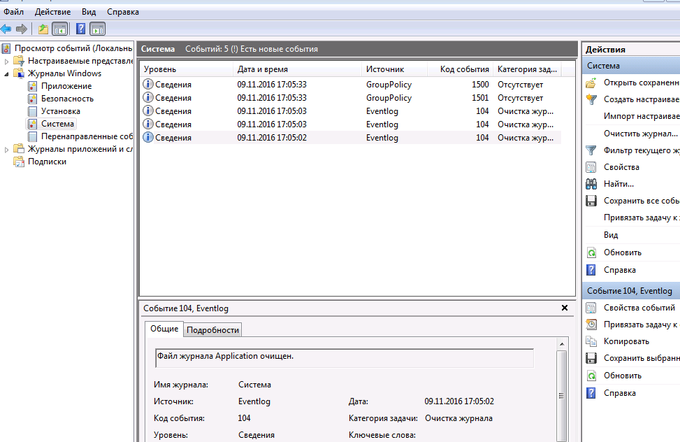
Task: Sort by Код события column header
Action: pos(460,69)
